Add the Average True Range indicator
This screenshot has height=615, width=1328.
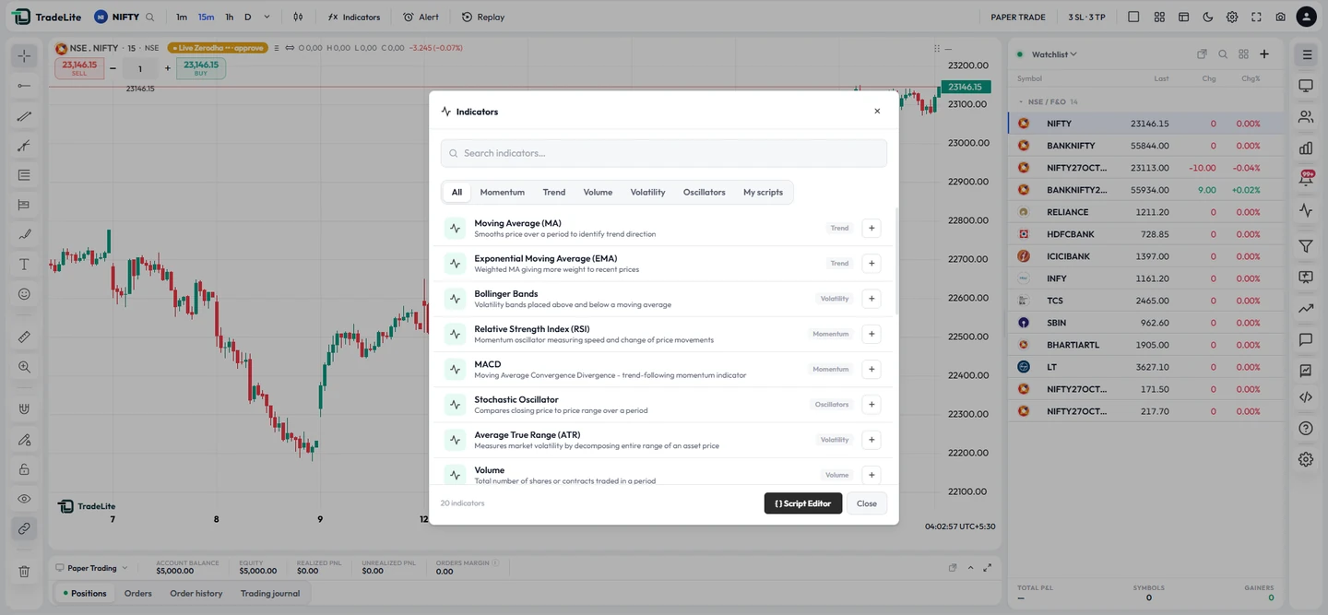pyautogui.click(x=871, y=439)
